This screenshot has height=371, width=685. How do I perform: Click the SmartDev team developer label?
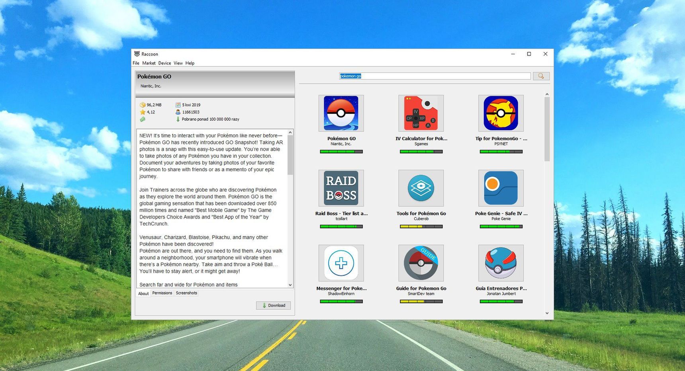421,294
